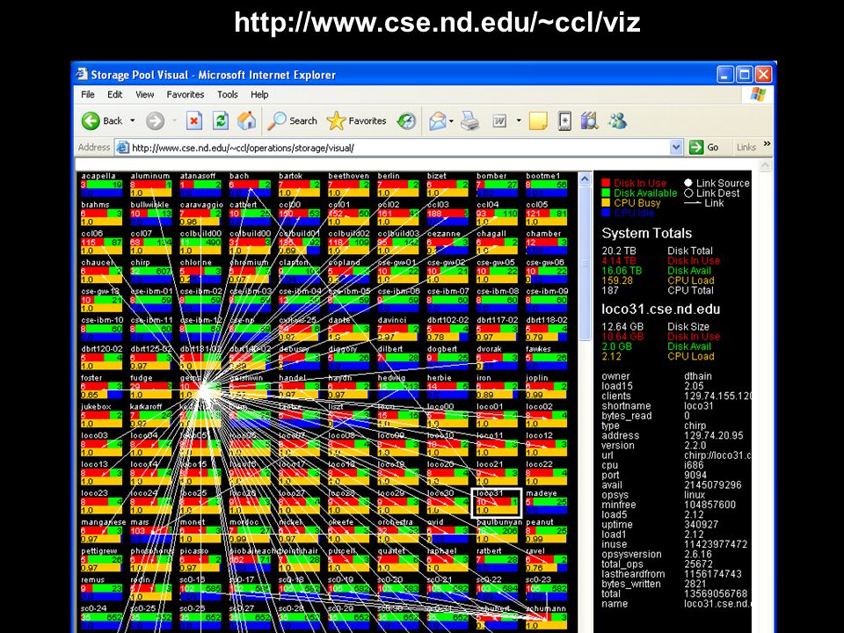
Task: Click the dthain owner value
Action: [697, 376]
